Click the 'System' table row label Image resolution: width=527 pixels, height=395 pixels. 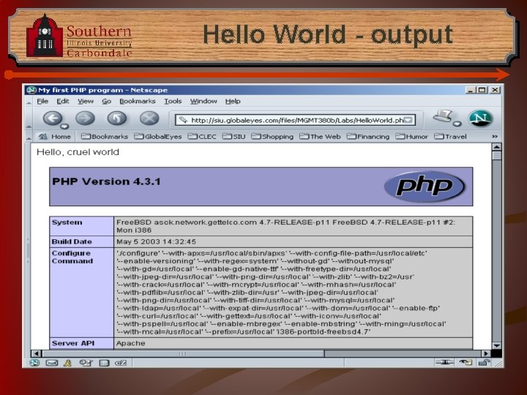pos(67,222)
